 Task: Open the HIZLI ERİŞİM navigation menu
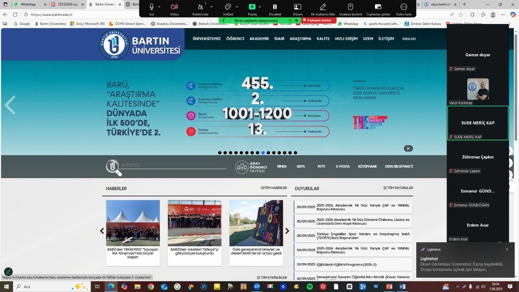point(346,39)
